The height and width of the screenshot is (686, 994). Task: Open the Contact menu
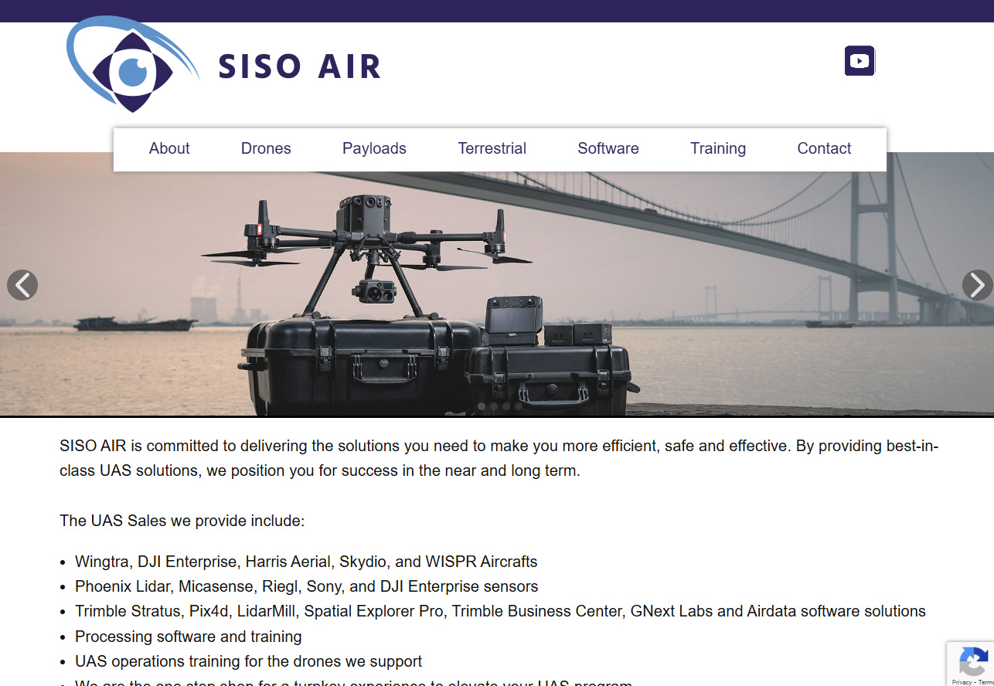pyautogui.click(x=824, y=148)
